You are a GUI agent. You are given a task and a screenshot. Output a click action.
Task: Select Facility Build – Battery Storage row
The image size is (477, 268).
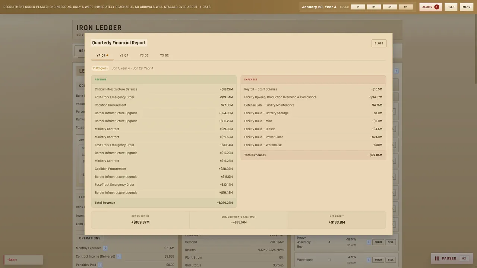coord(313,113)
